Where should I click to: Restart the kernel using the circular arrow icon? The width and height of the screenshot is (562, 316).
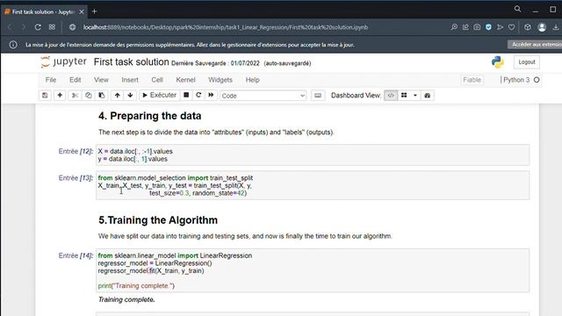tap(198, 96)
